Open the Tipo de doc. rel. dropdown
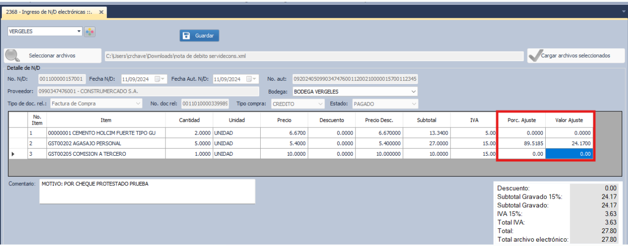Image resolution: width=628 pixels, height=246 pixels. click(x=138, y=103)
